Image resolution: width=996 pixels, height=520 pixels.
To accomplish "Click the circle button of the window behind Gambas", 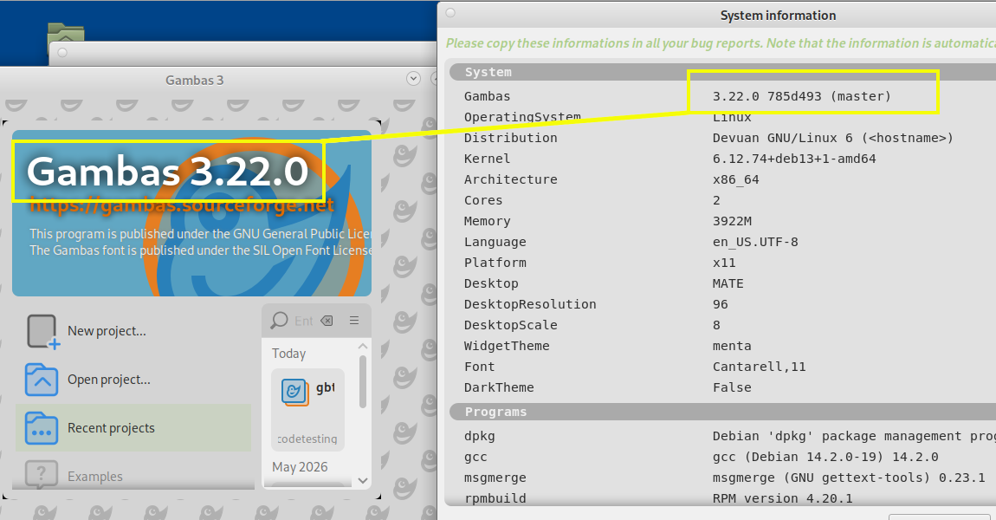I will coord(62,52).
